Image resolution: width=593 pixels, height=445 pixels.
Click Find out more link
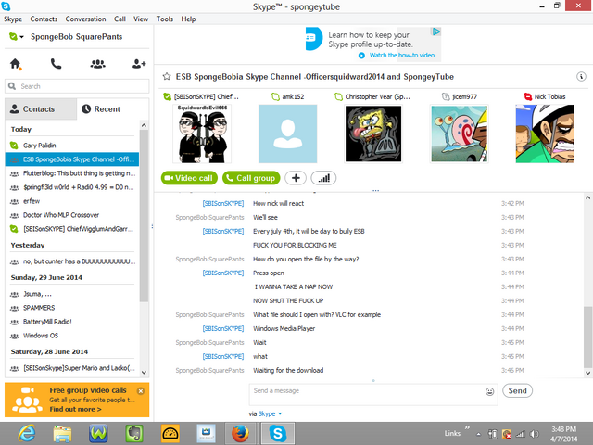tap(75, 409)
